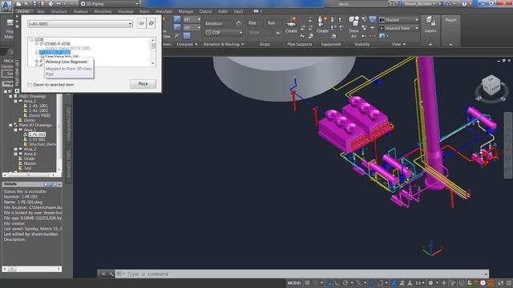Screen dimensions: 513x288
Task: Open the Structure ribbon tab
Action: (59, 11)
